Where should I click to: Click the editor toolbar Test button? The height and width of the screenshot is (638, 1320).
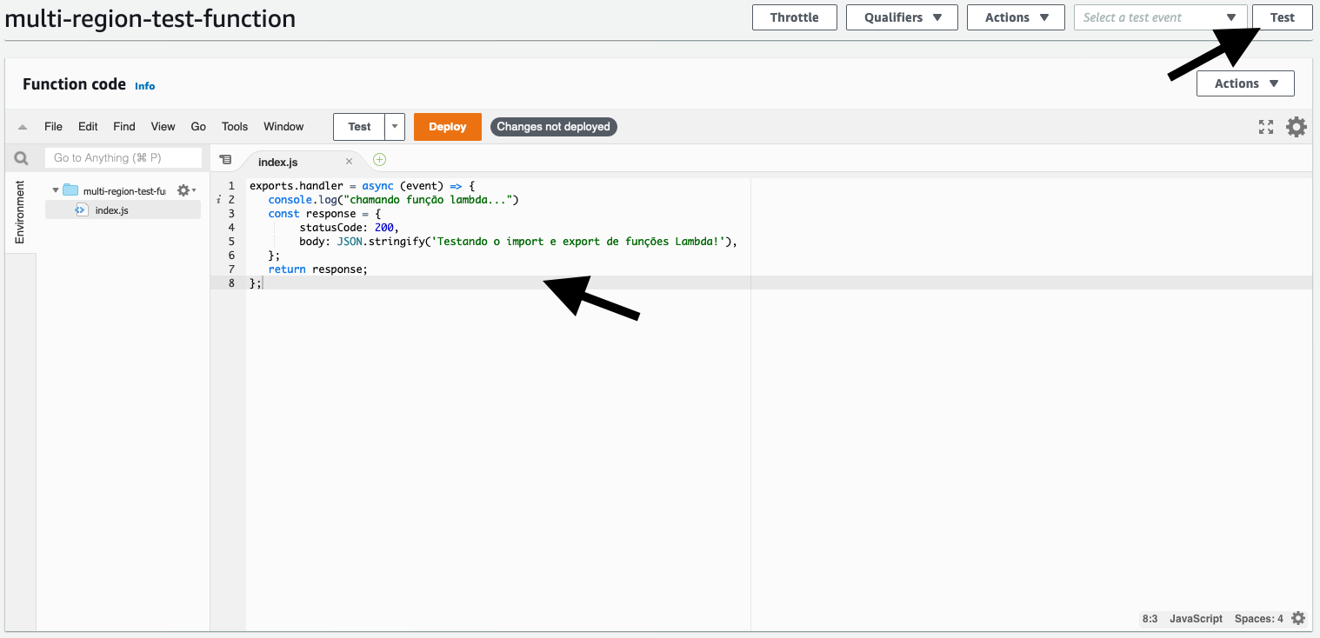[x=359, y=127]
